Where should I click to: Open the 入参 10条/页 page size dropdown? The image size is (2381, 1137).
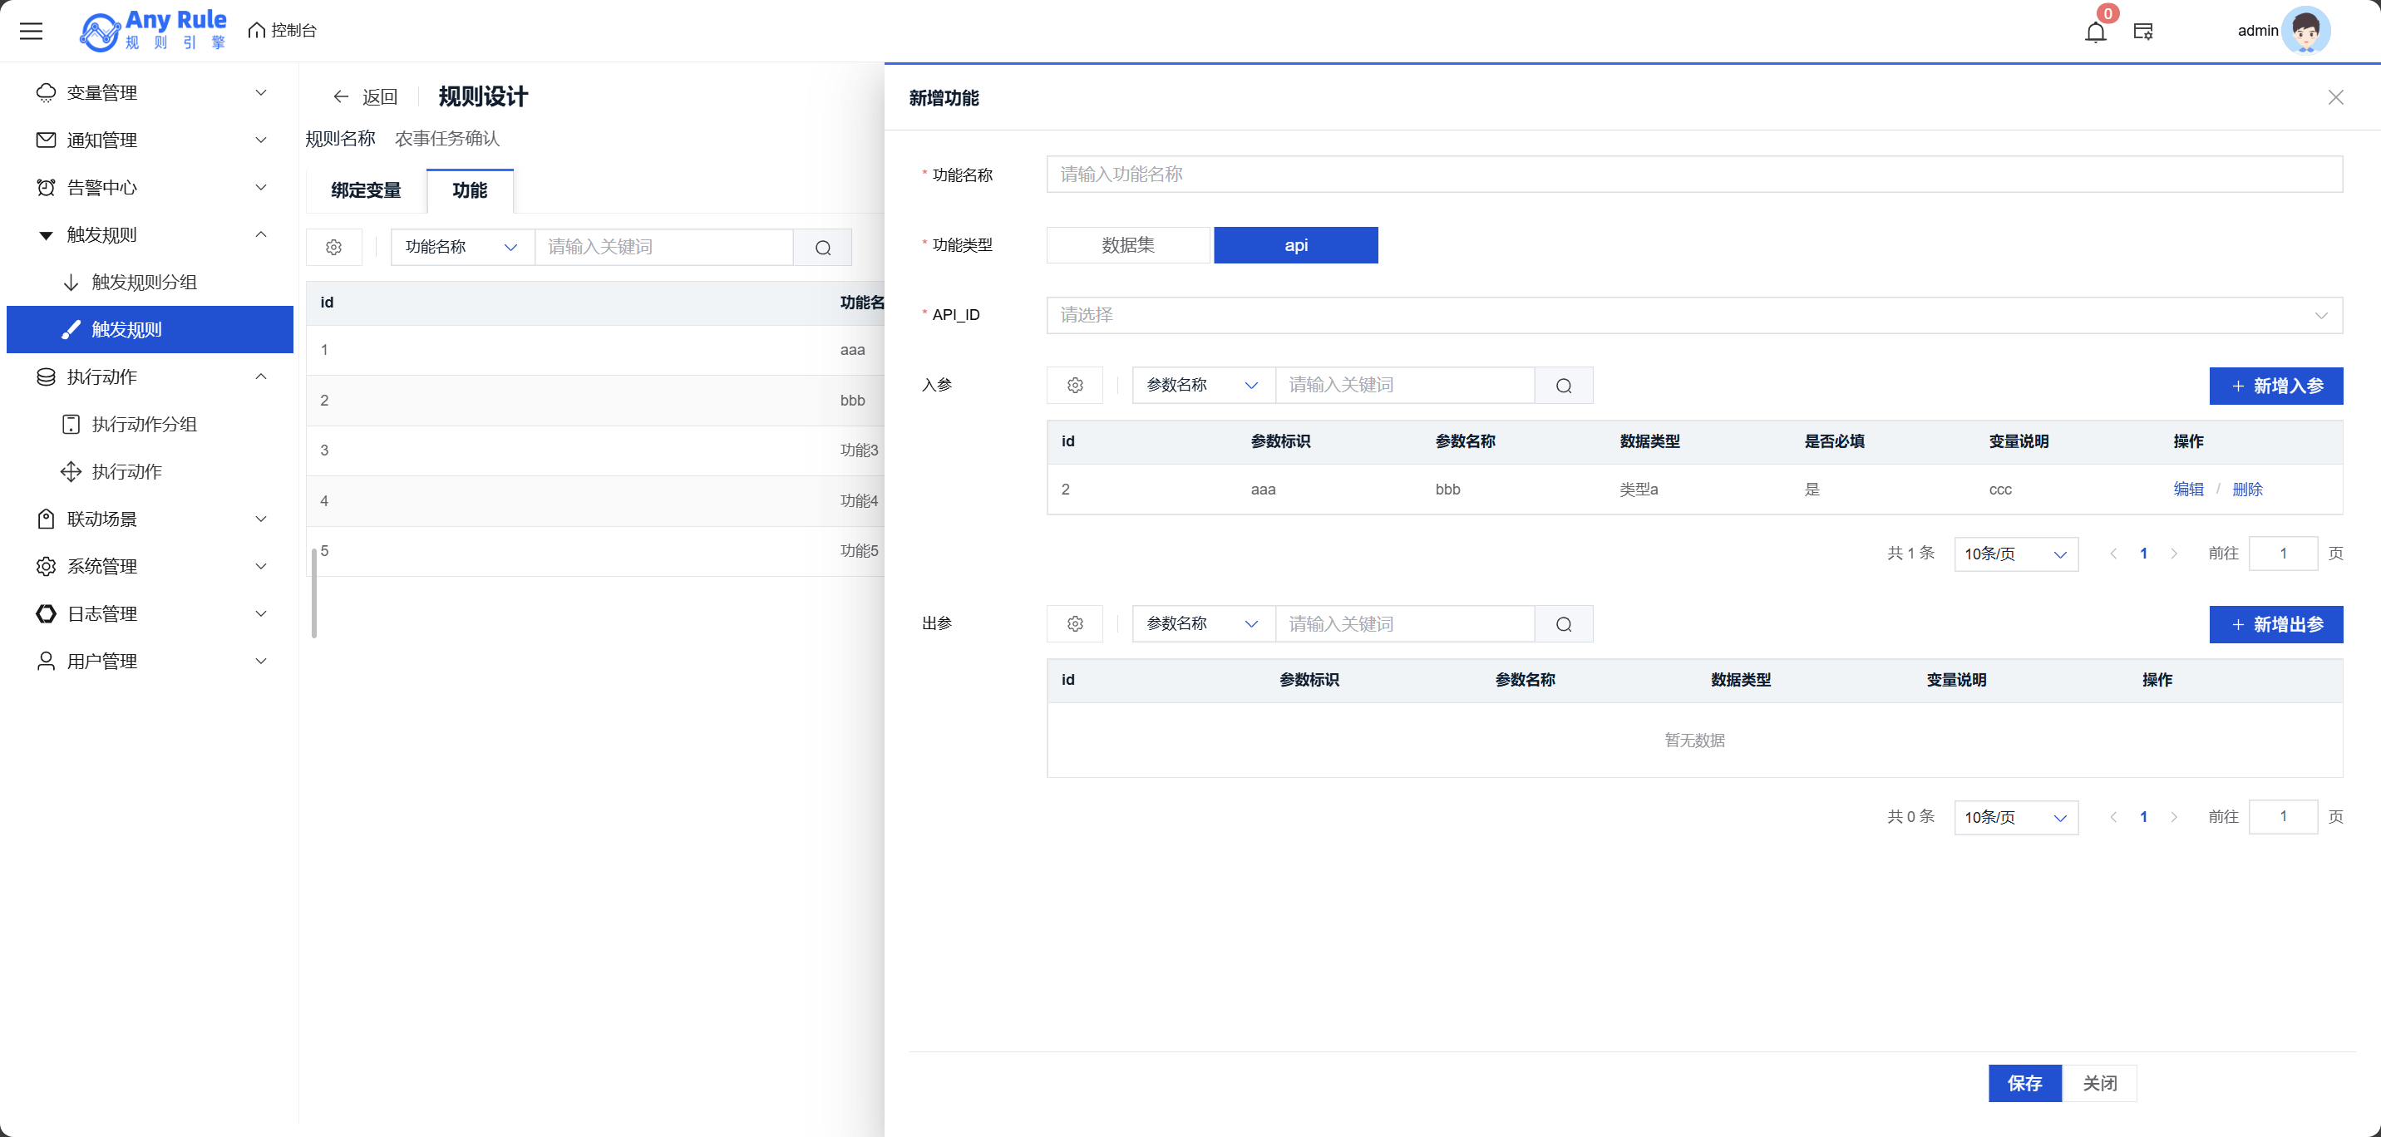tap(2015, 554)
